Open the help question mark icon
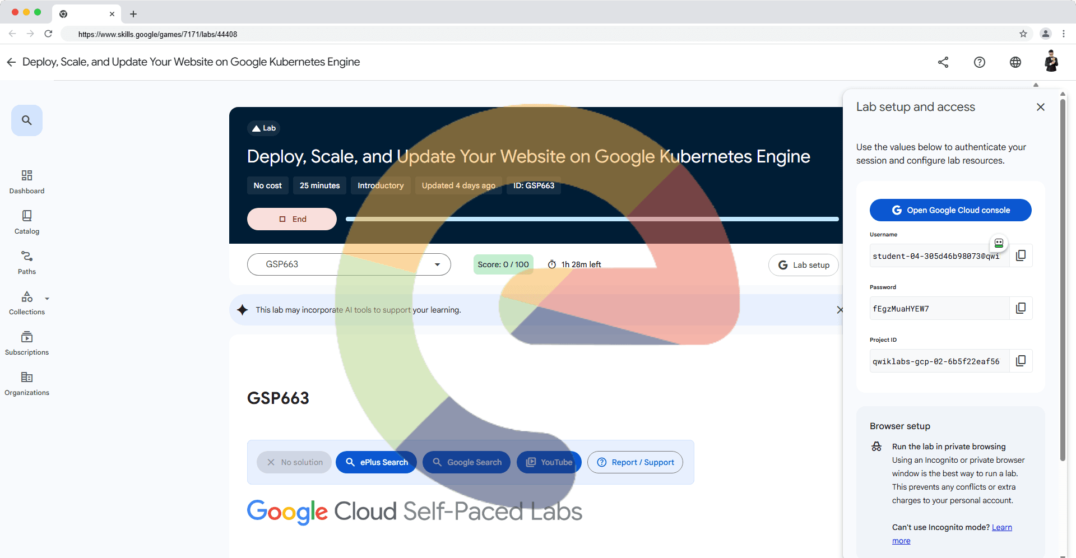 click(980, 62)
